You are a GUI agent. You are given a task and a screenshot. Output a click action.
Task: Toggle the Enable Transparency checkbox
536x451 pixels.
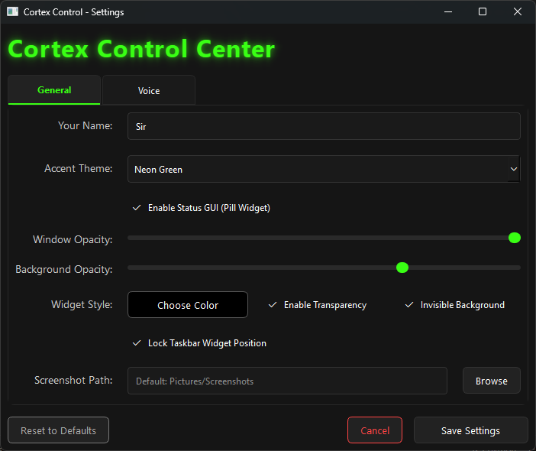tap(317, 305)
